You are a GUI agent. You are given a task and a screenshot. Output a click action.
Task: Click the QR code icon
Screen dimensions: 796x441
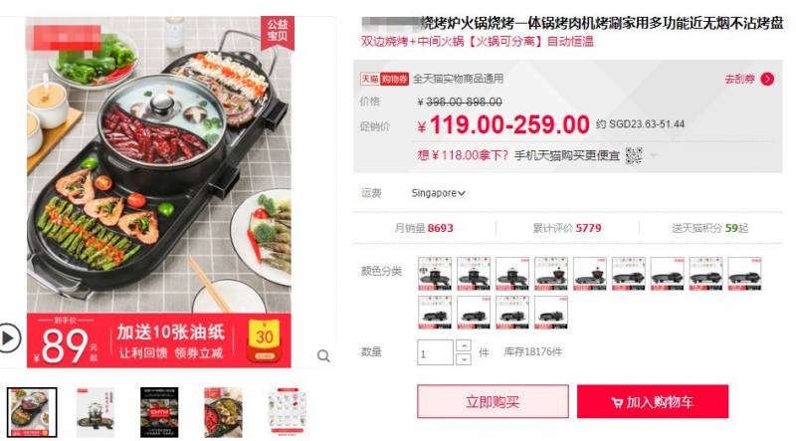tap(634, 155)
